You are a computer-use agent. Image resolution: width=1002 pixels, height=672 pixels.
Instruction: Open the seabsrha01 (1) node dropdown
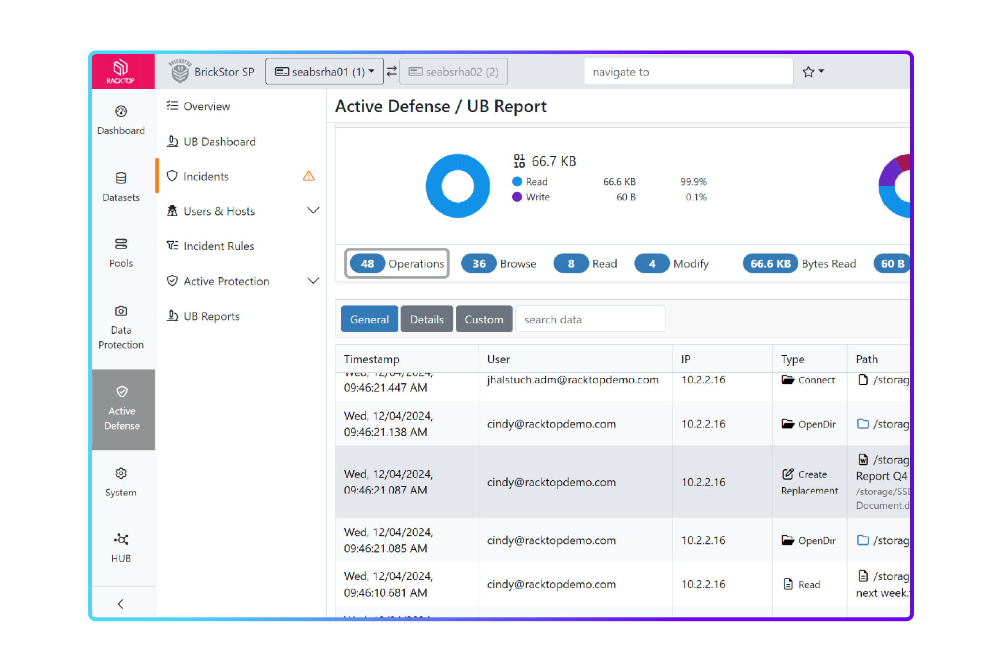(x=325, y=72)
